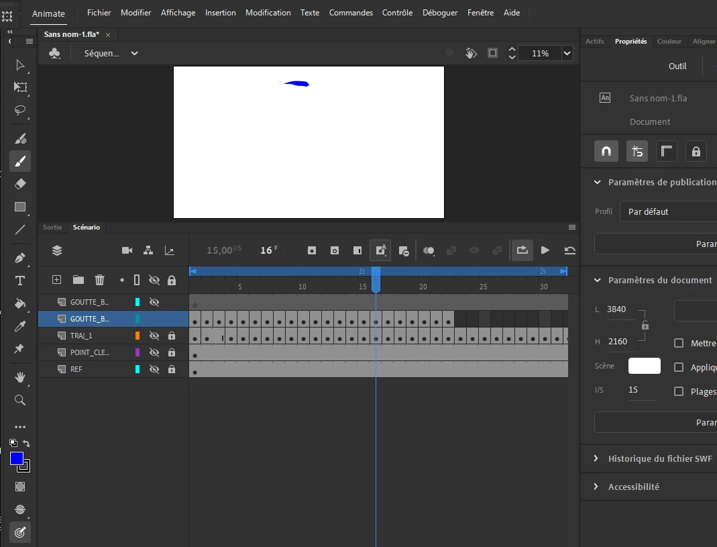
Task: Click the timeline camera icon
Action: coord(127,250)
